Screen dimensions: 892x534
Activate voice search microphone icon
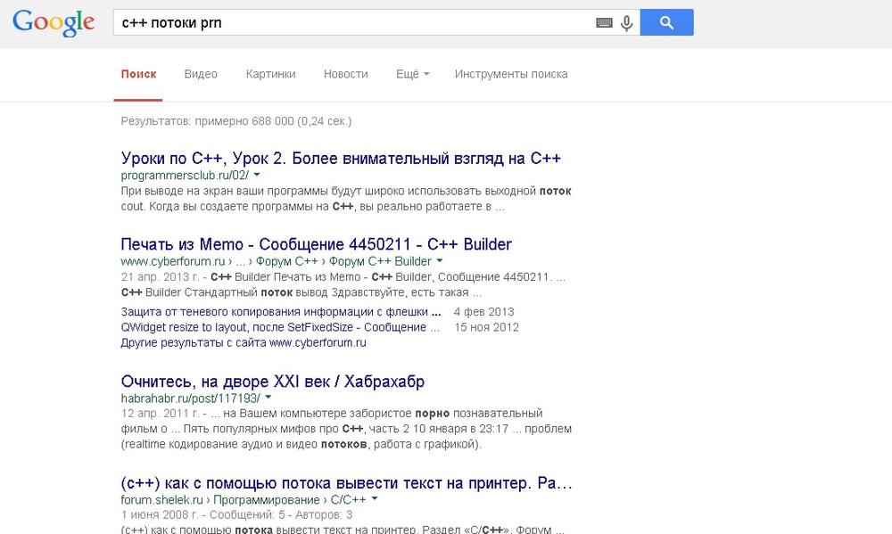tap(626, 23)
